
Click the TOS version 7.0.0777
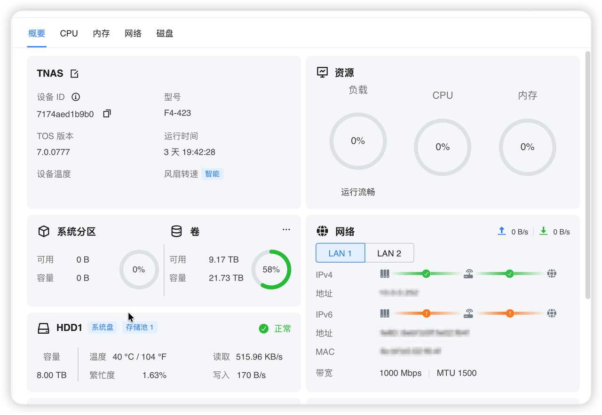53,152
